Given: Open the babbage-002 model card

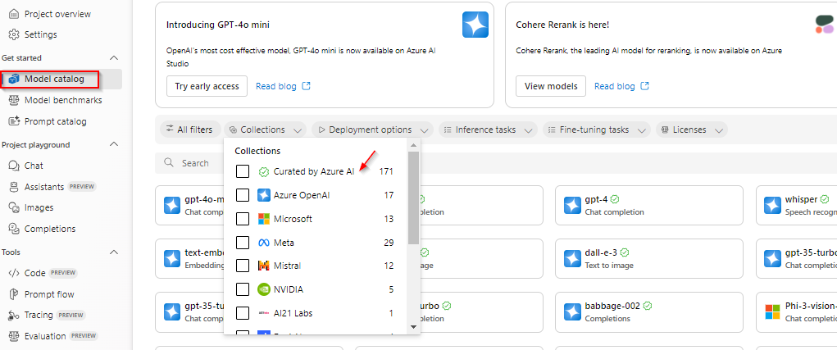Looking at the screenshot, I should pos(649,312).
